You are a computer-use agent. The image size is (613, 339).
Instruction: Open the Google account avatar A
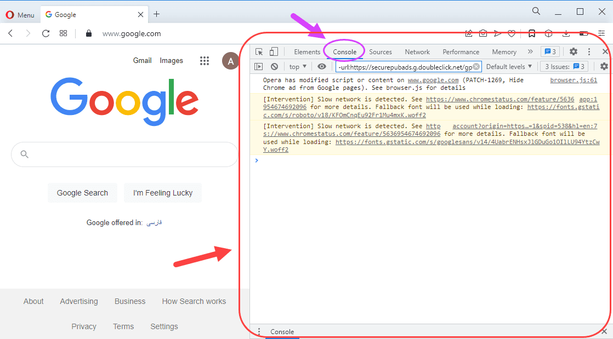(x=230, y=61)
